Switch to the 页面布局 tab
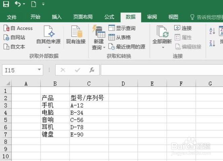 [83, 17]
